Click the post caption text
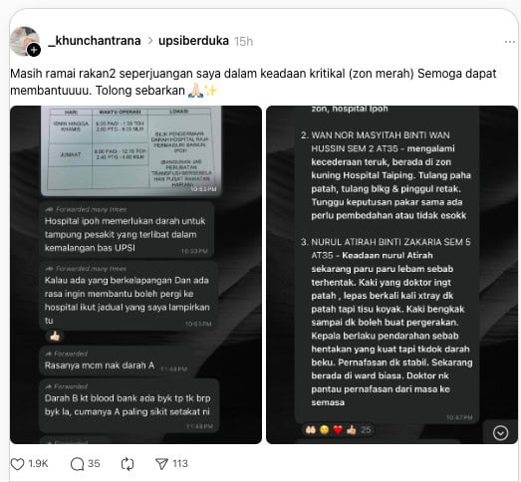This screenshot has width=521, height=482. point(253,82)
